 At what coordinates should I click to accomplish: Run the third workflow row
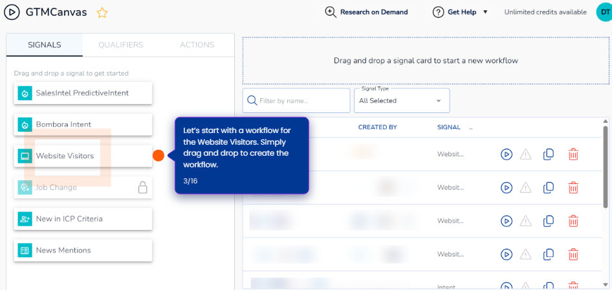pyautogui.click(x=507, y=221)
